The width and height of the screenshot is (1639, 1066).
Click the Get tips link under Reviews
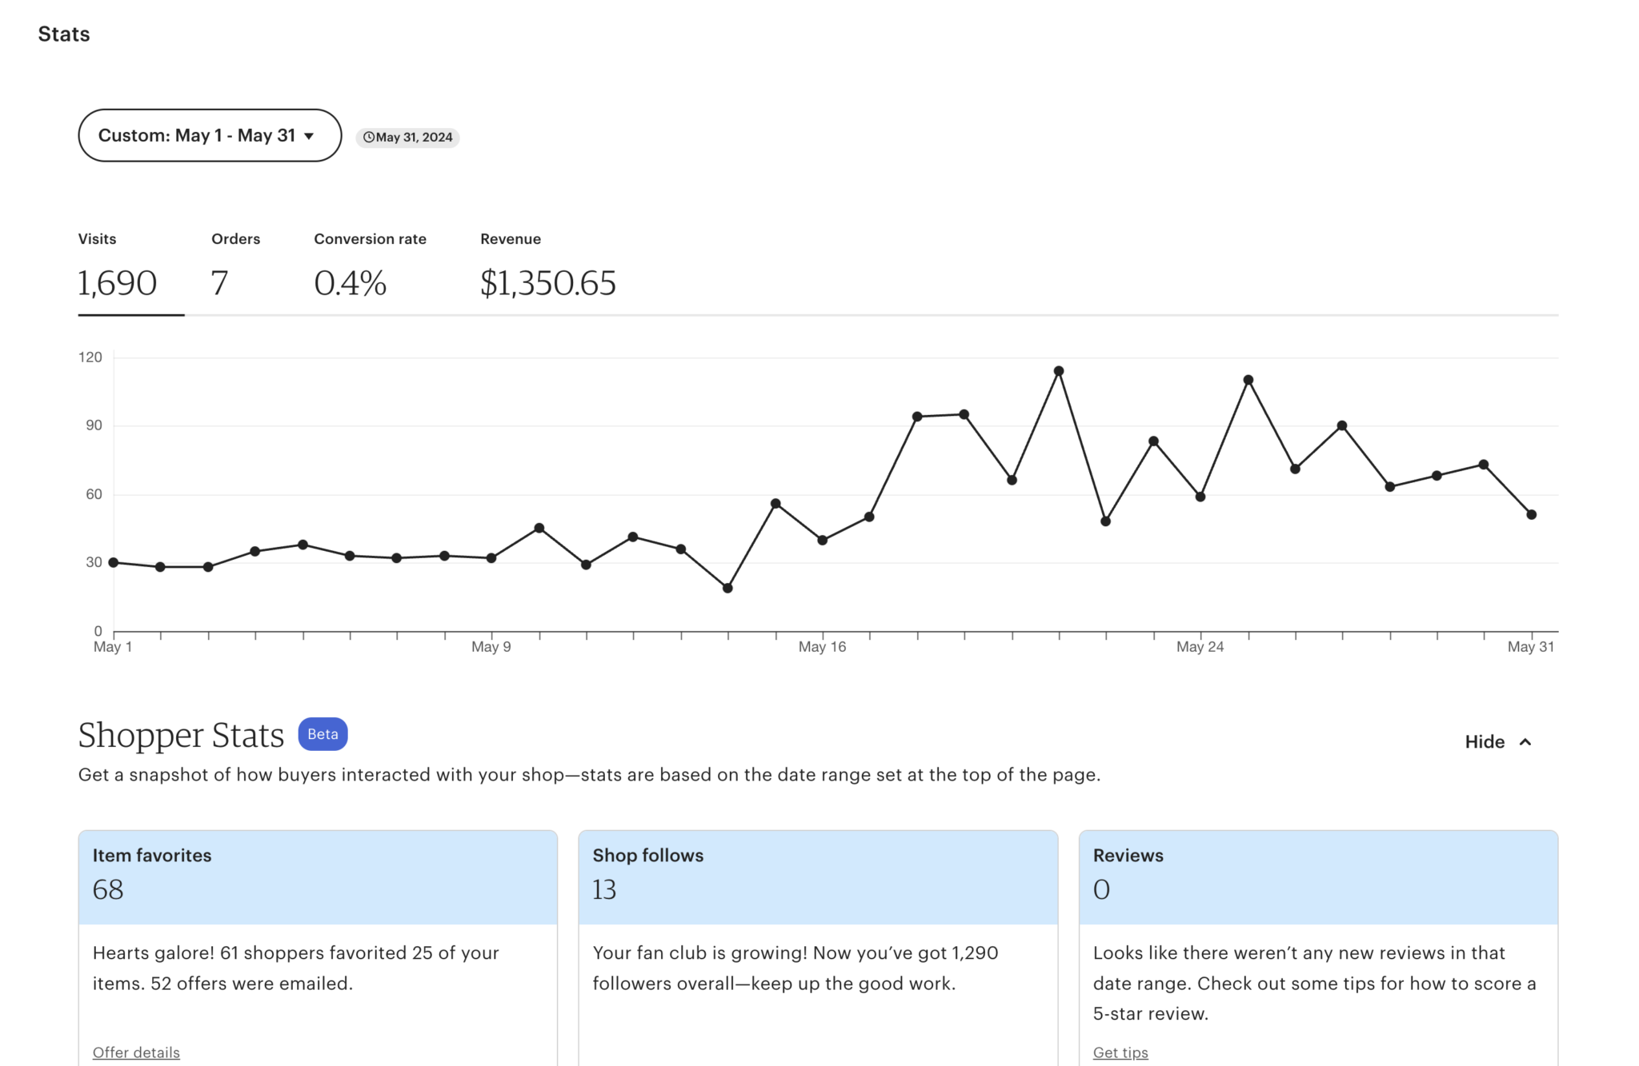pos(1120,1052)
